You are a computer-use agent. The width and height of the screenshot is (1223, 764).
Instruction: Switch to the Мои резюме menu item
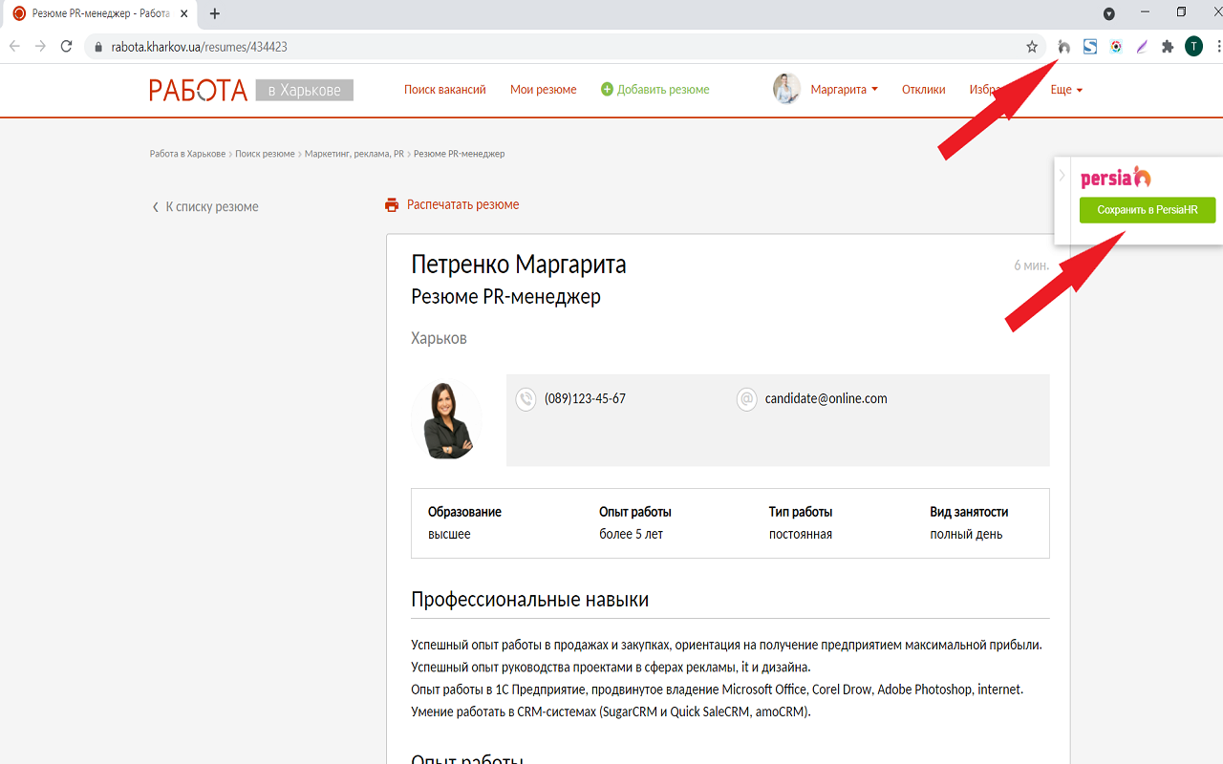coord(543,88)
